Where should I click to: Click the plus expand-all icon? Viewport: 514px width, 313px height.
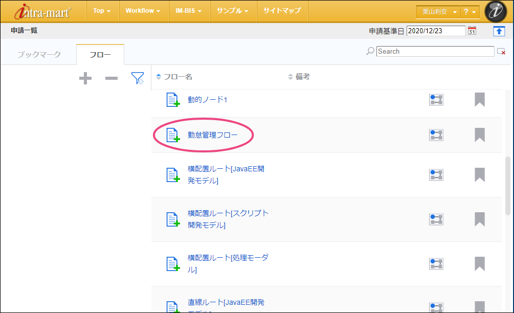pos(85,78)
